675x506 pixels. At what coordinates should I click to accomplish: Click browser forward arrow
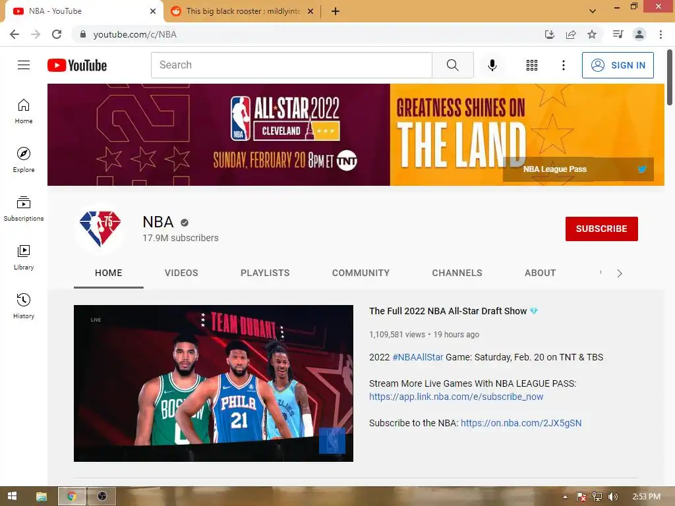(36, 34)
